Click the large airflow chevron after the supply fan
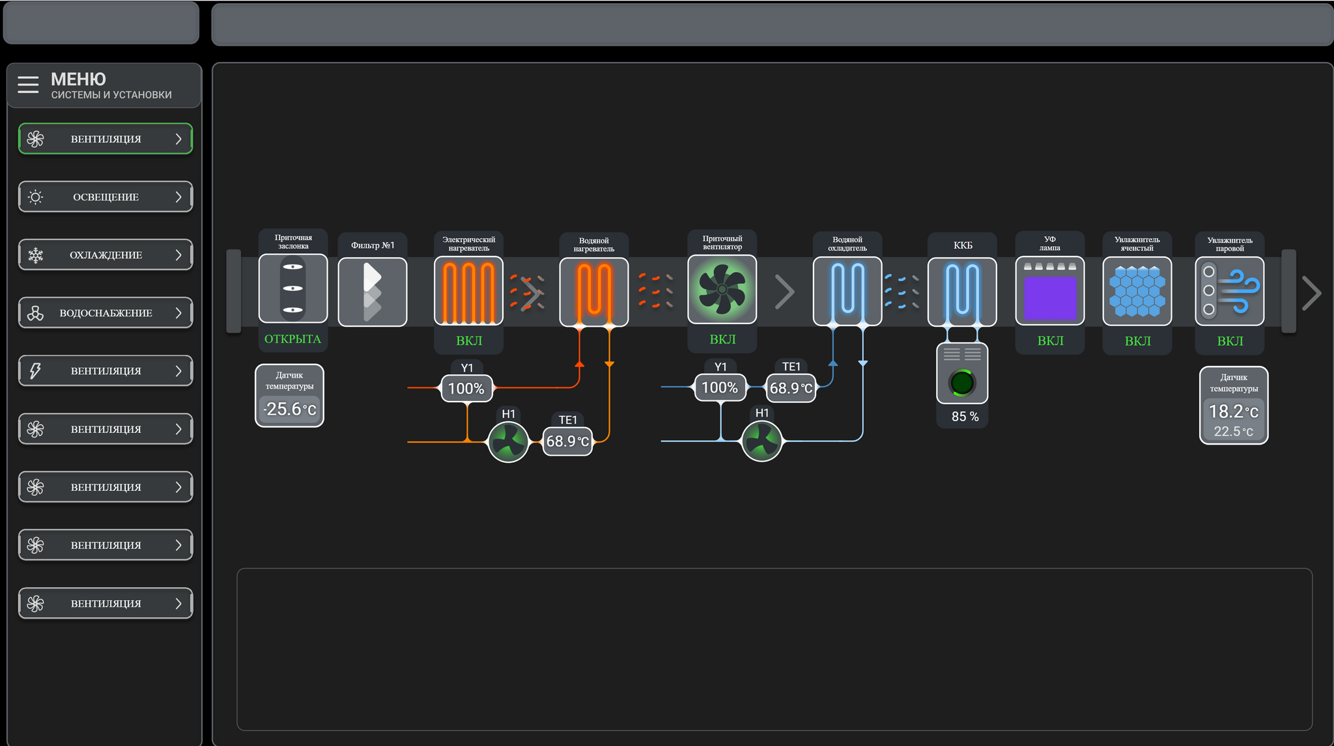Image resolution: width=1334 pixels, height=746 pixels. [x=785, y=292]
